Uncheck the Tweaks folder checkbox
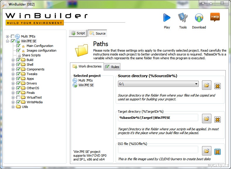231x169 pixels. [x=18, y=74]
